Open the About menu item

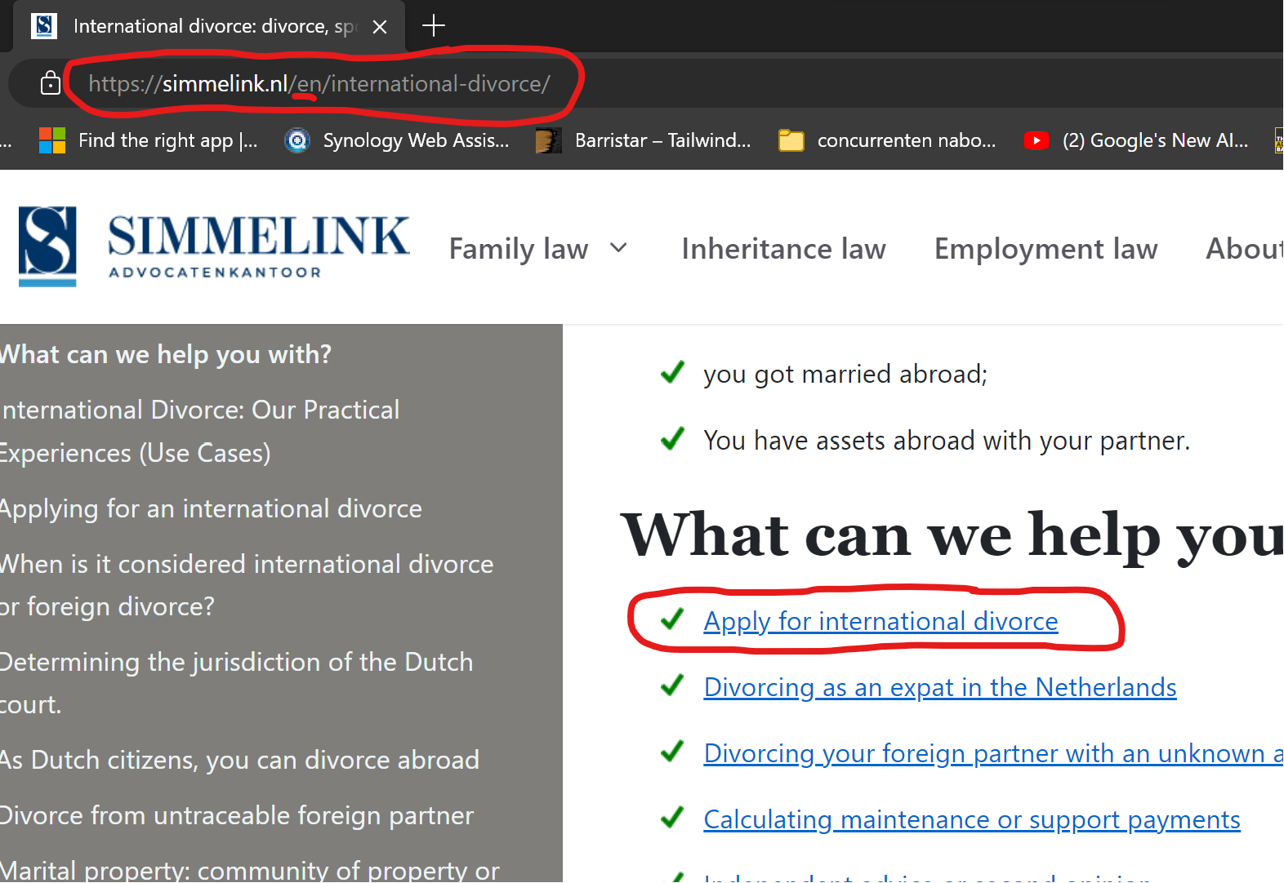point(1244,249)
